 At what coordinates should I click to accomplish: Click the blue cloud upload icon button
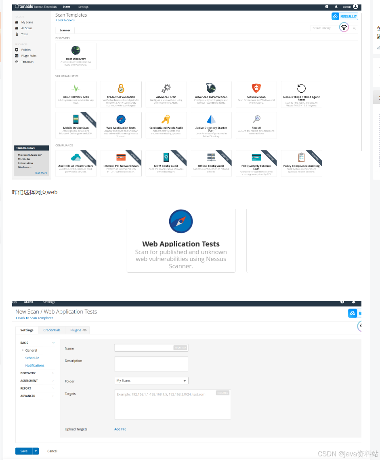336,16
